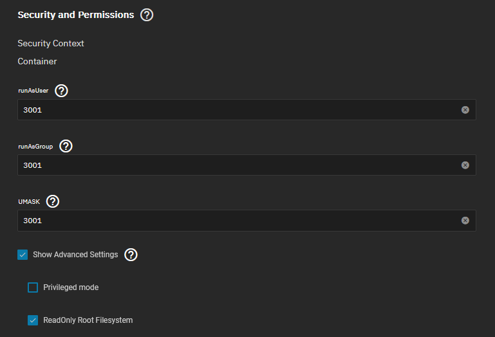Uncheck the Show Advanced Settings checkbox

(x=23, y=255)
